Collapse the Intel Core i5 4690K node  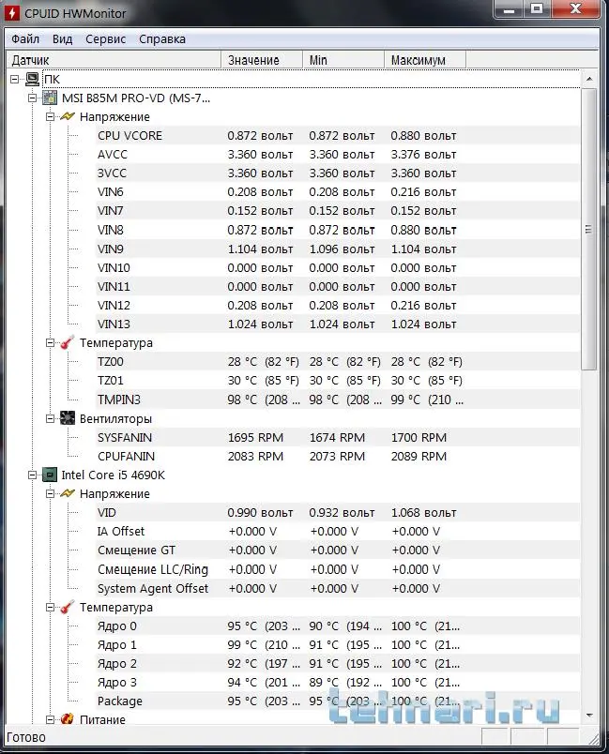(x=32, y=475)
